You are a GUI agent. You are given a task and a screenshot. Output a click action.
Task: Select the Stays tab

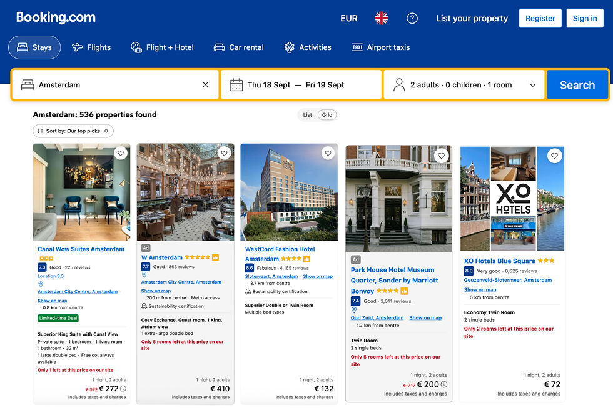(34, 47)
